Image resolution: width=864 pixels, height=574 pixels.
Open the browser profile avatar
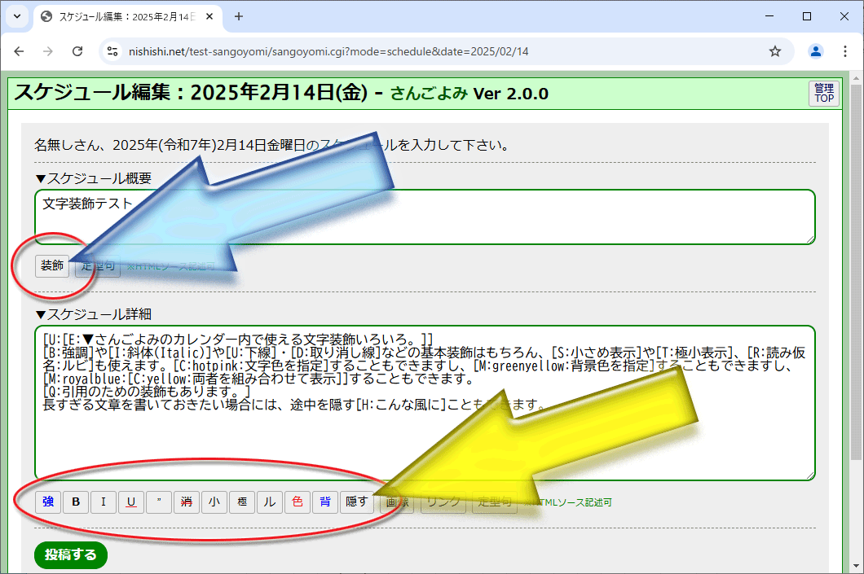pyautogui.click(x=816, y=51)
